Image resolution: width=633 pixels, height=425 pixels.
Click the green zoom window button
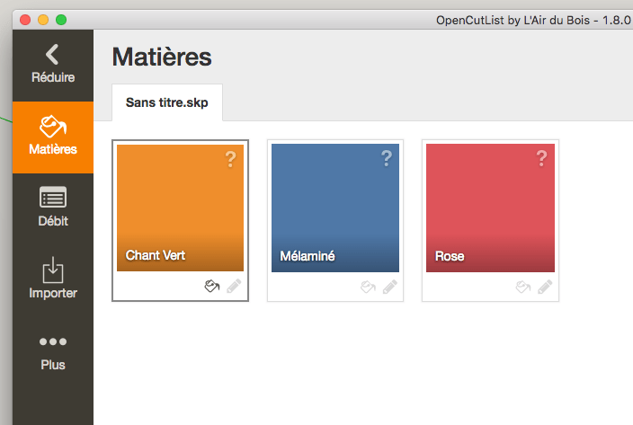point(61,20)
